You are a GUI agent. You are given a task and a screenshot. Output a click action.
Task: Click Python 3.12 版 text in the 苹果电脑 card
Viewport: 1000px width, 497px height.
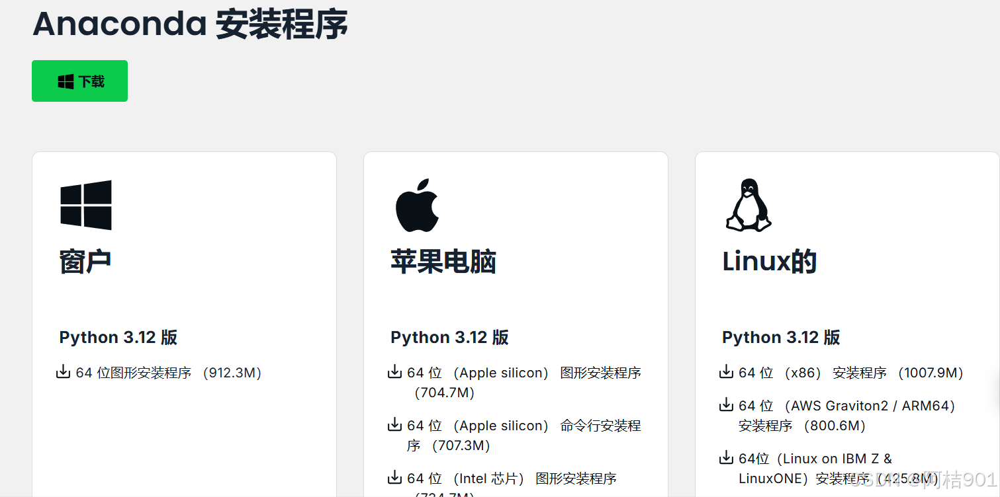tap(450, 337)
